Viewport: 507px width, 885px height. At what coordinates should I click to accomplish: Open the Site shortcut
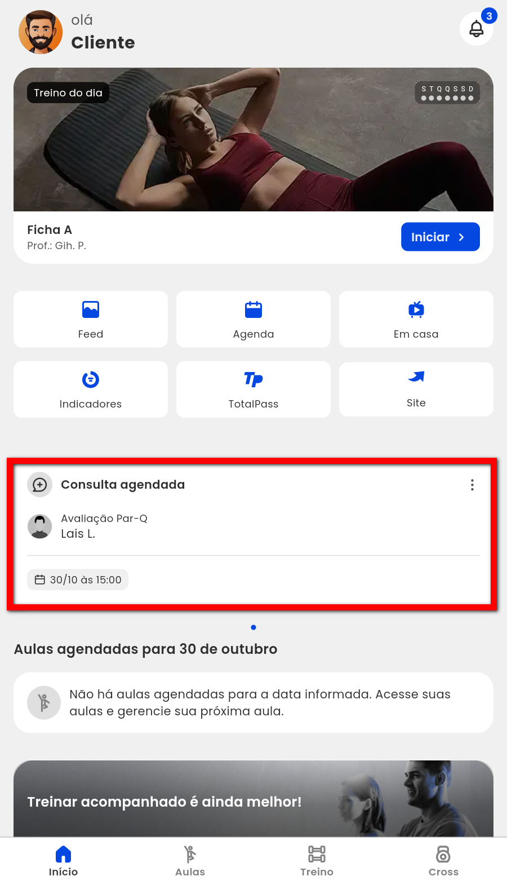[416, 389]
